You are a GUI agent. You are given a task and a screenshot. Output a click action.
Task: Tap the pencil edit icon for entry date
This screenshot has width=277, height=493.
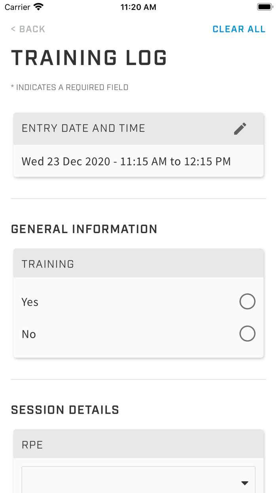coord(240,129)
